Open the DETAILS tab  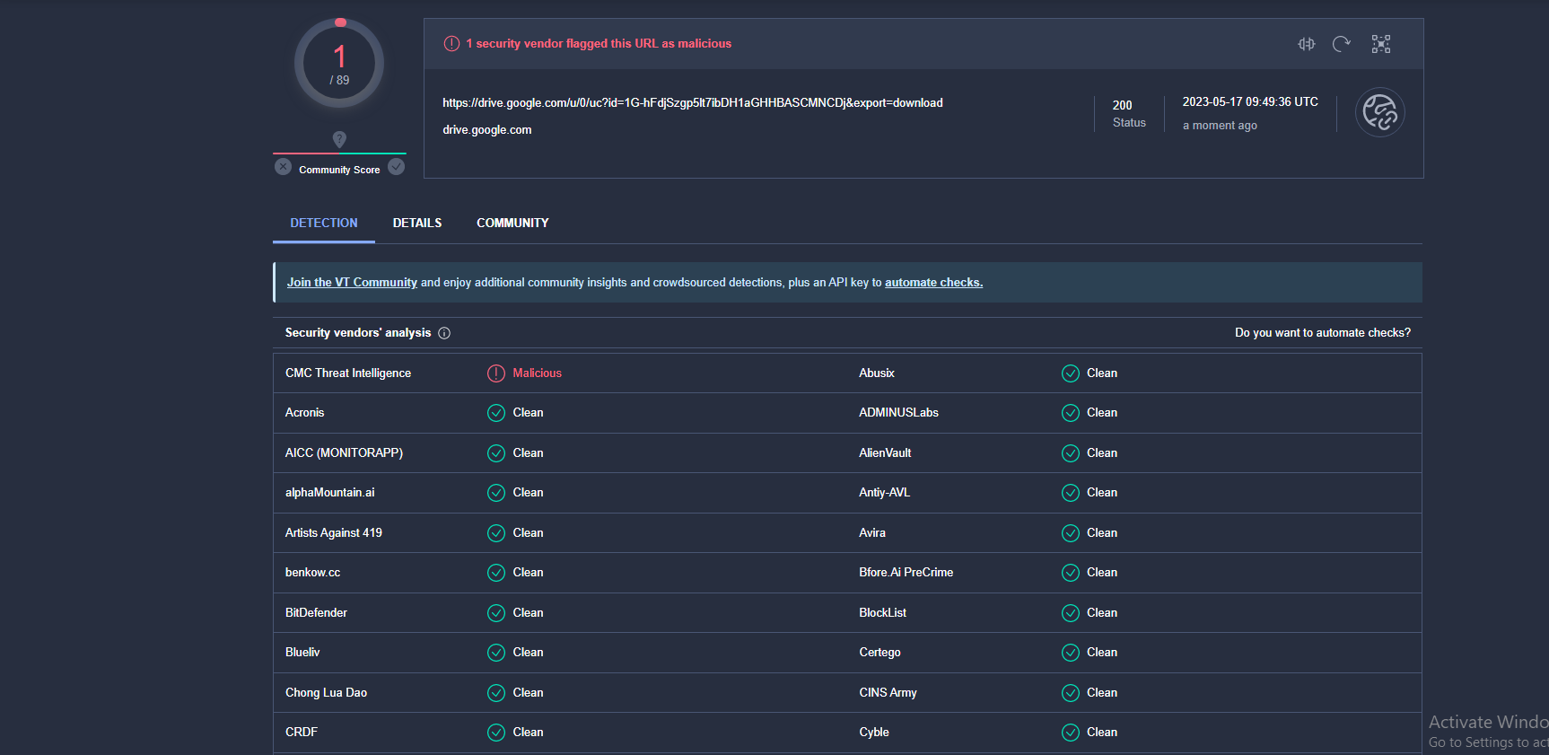pyautogui.click(x=417, y=223)
